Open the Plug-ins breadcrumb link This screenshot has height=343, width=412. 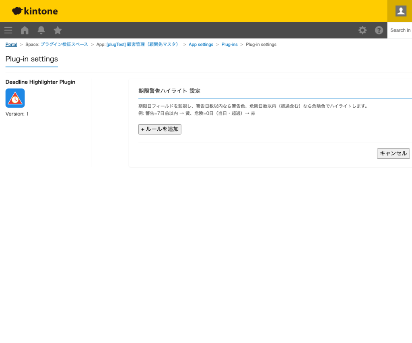point(229,44)
